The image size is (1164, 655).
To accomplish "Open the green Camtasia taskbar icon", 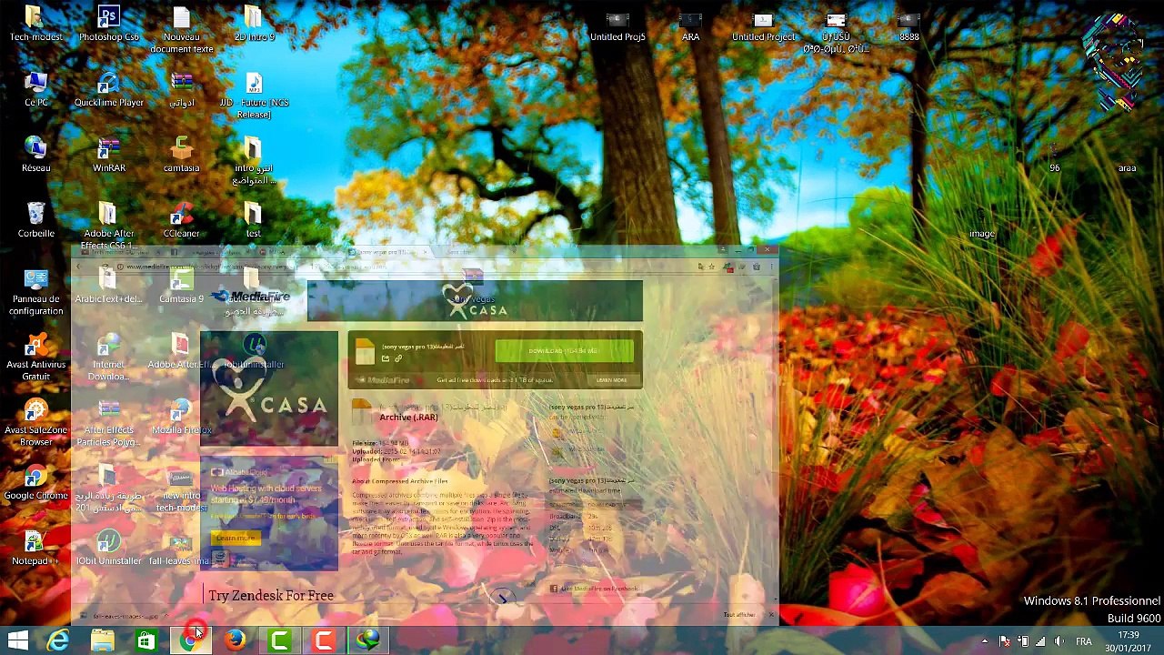I will click(279, 641).
